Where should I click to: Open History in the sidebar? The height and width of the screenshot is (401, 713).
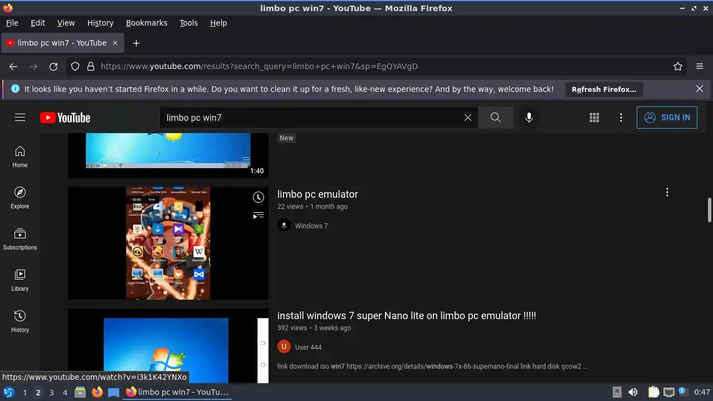(20, 321)
